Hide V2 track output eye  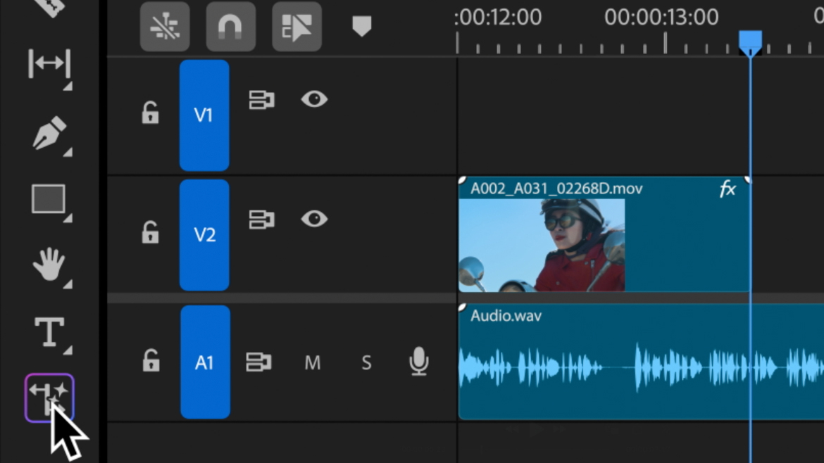(x=314, y=219)
